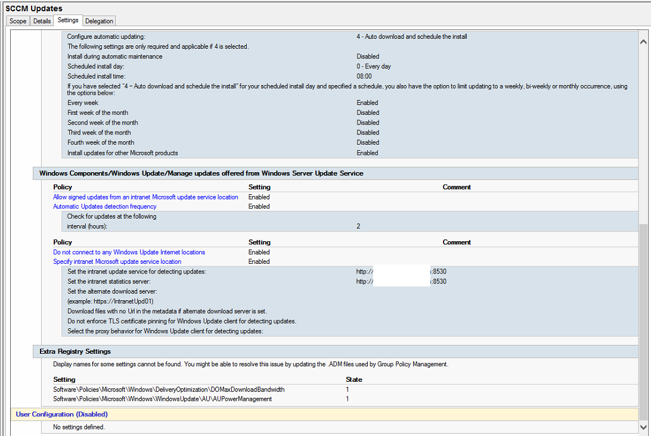Select 'Check for updates at the following' text
Viewport: 651px width, 436px height.
click(111, 217)
